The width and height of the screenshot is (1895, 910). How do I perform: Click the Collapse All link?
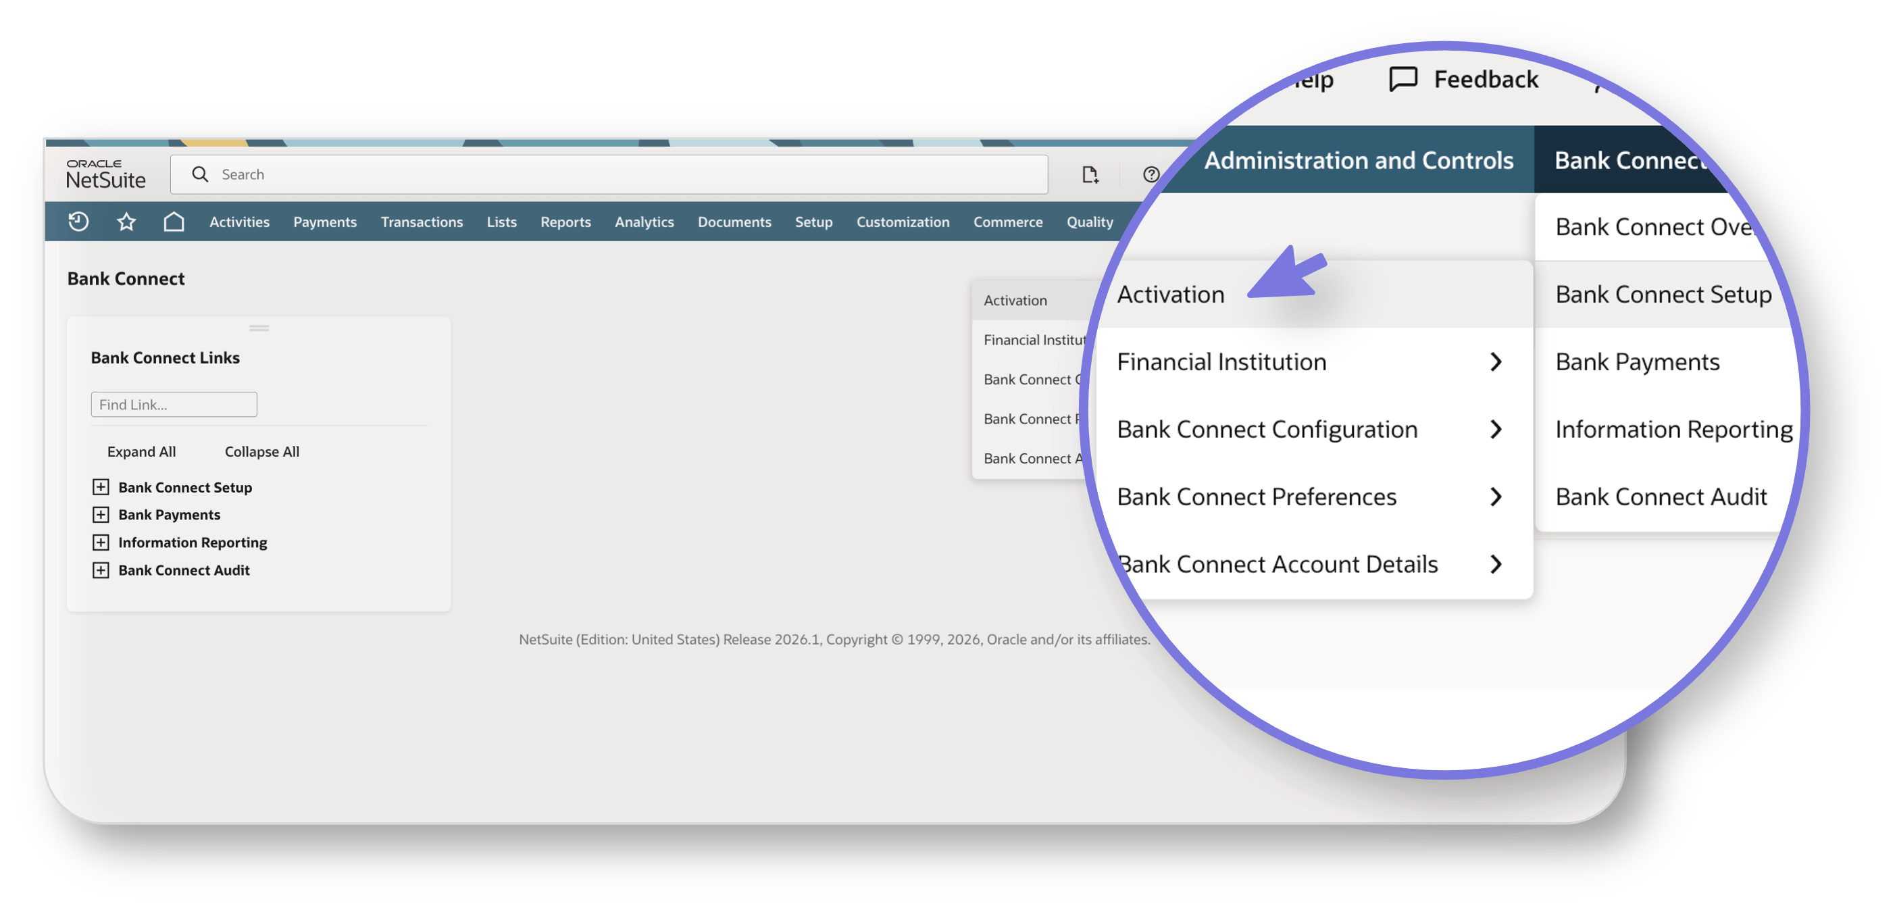coord(262,452)
